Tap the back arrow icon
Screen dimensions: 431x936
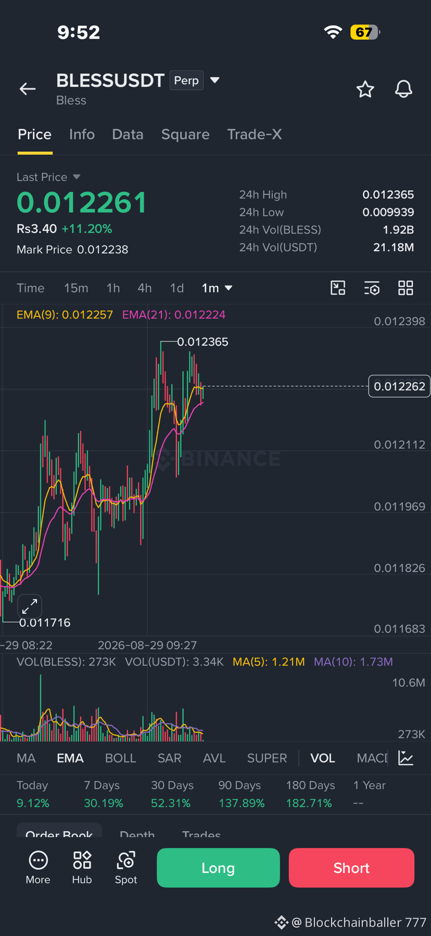[28, 89]
